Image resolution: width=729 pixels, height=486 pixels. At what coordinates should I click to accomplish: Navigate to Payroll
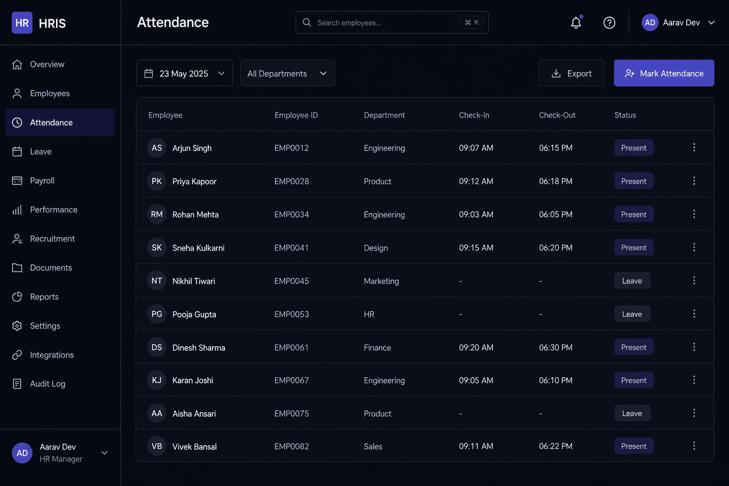(60, 180)
